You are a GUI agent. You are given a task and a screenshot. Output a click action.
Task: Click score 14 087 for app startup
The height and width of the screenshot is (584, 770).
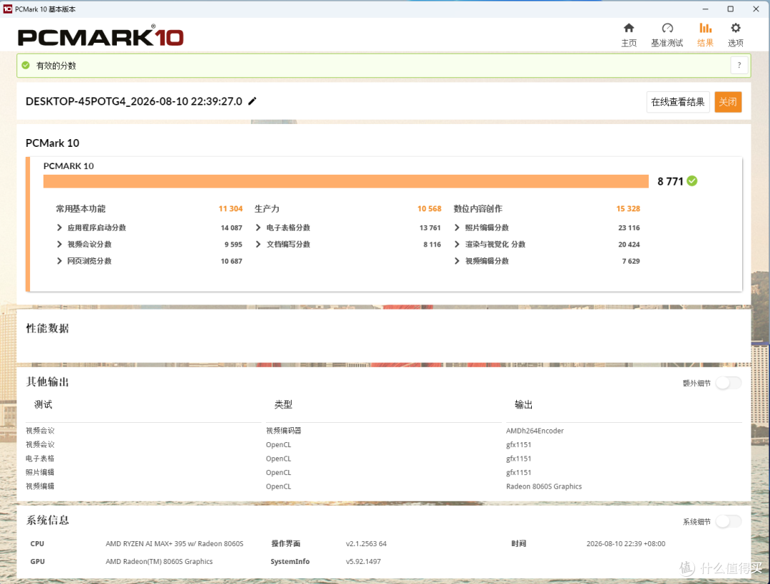pos(231,228)
